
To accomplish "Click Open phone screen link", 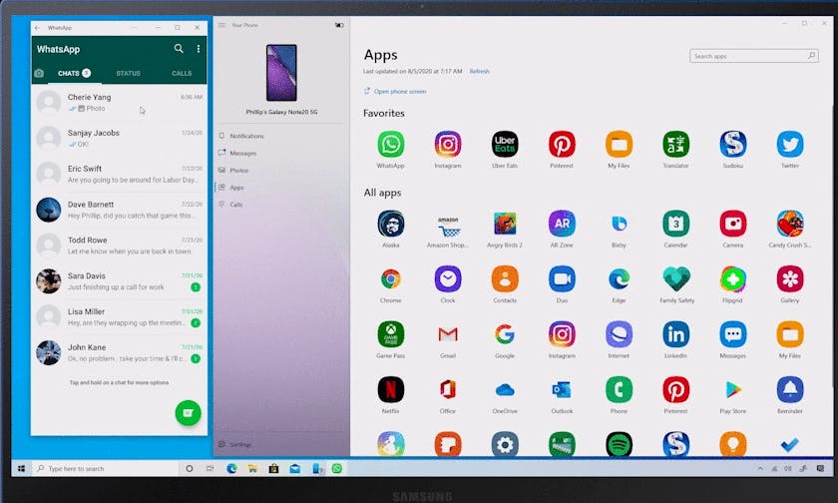I will click(395, 92).
